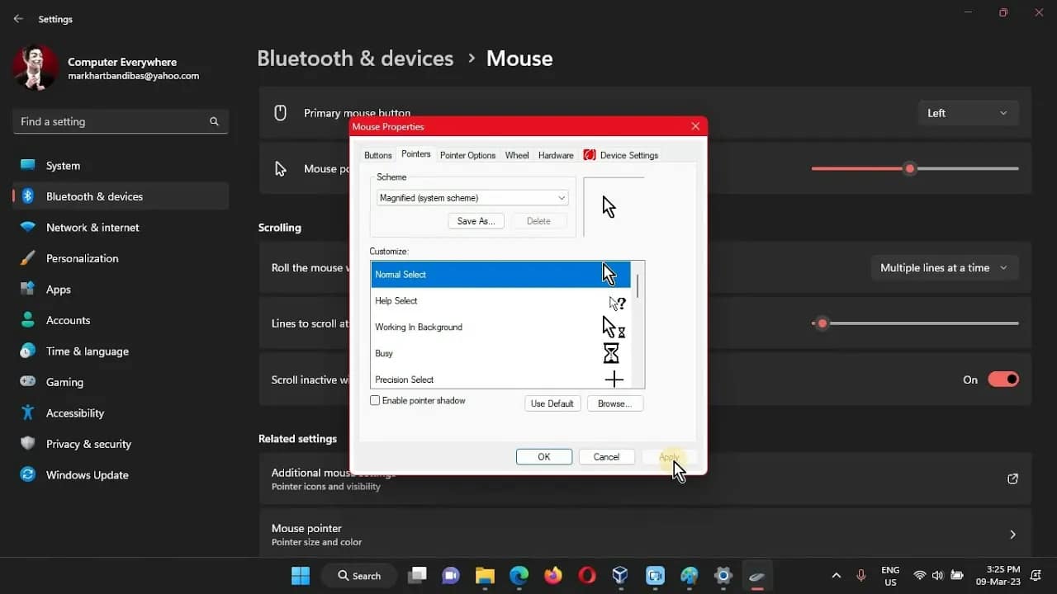Open the 'Multiple lines at a time' dropdown
Image resolution: width=1057 pixels, height=594 pixels.
click(x=944, y=267)
